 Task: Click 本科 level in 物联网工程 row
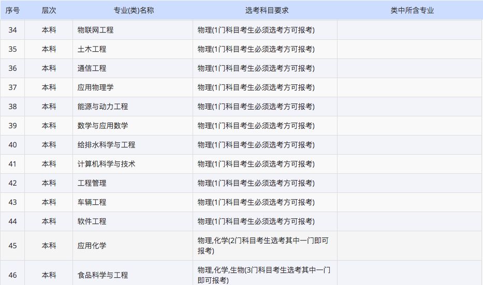coord(49,30)
